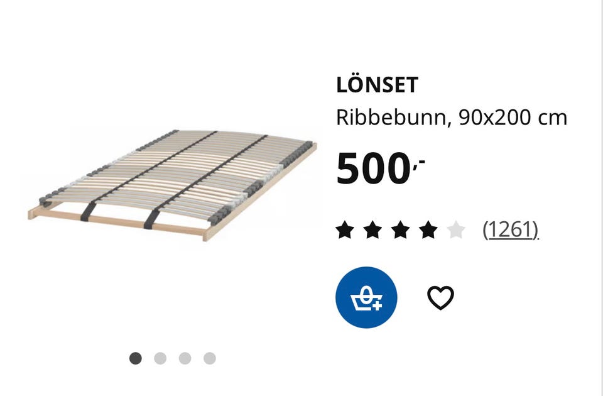The height and width of the screenshot is (396, 603).
Task: Add LÖNSET to the shopping basket
Action: [x=366, y=297]
